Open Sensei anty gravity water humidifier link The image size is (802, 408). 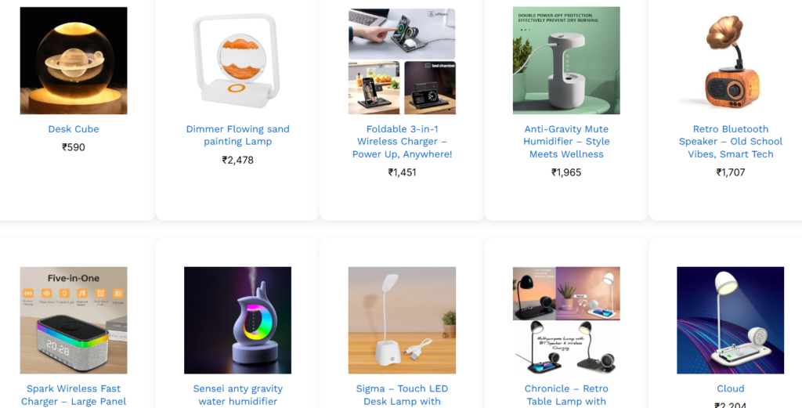238,395
